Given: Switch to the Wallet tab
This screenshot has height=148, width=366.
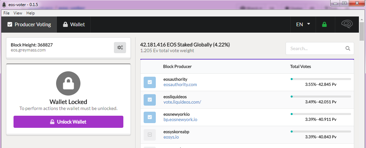Looking at the screenshot, I should coord(74,25).
